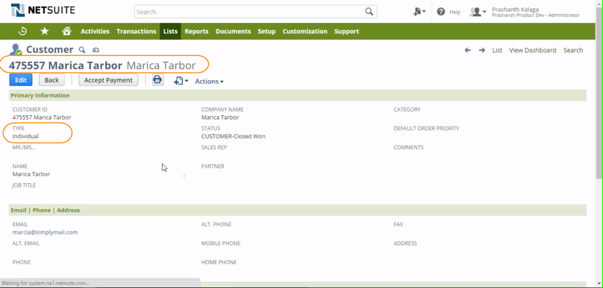603x288 pixels.
Task: Click the PARTNER field label
Action: tap(213, 167)
